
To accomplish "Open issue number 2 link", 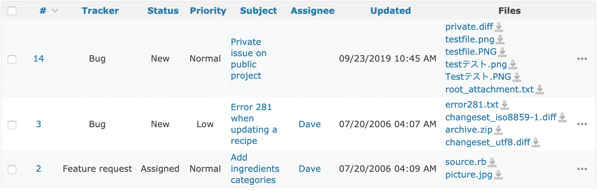I will click(x=38, y=169).
